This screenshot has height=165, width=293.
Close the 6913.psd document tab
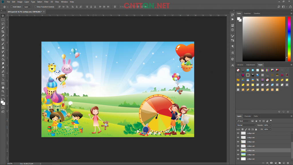point(44,11)
